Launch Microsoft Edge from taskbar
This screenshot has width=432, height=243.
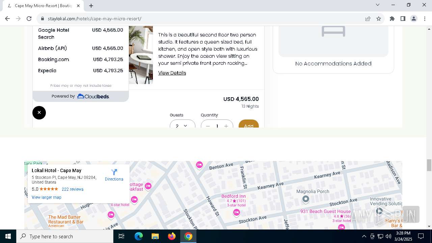point(139,236)
